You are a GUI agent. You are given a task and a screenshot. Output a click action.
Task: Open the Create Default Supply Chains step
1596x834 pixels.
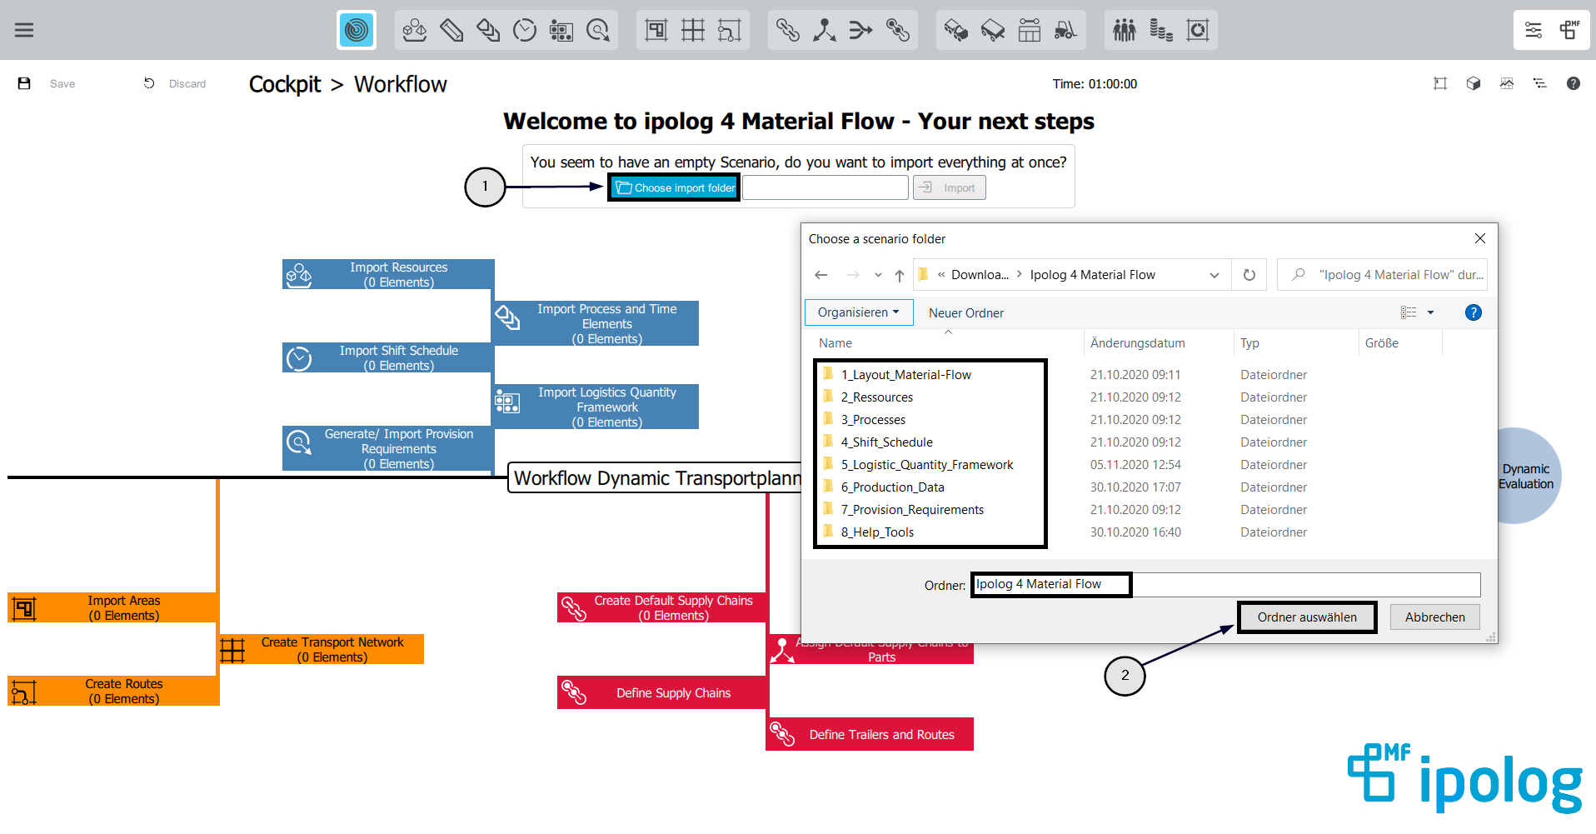661,607
